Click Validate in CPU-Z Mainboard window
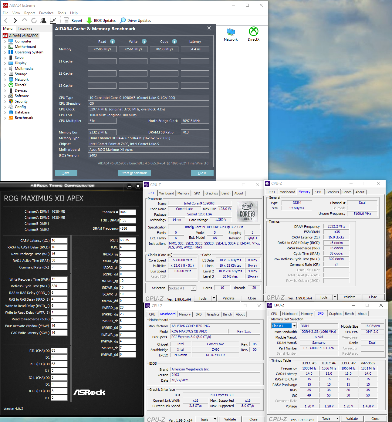392x422 pixels. [x=230, y=419]
